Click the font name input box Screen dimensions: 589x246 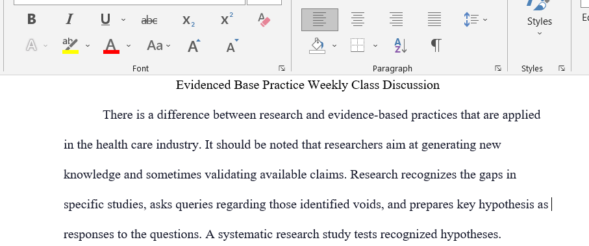click(130, 2)
